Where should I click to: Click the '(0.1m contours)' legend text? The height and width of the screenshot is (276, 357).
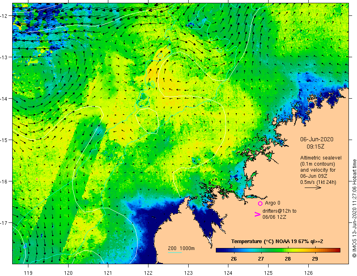[x=318, y=164]
